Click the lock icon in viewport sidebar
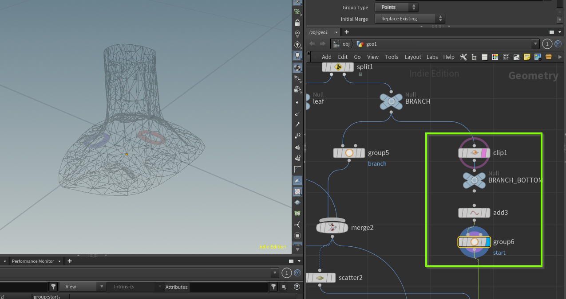566x299 pixels. tap(297, 23)
